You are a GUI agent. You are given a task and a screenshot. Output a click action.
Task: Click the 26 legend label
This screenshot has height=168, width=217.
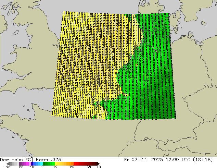[x=72, y=167]
